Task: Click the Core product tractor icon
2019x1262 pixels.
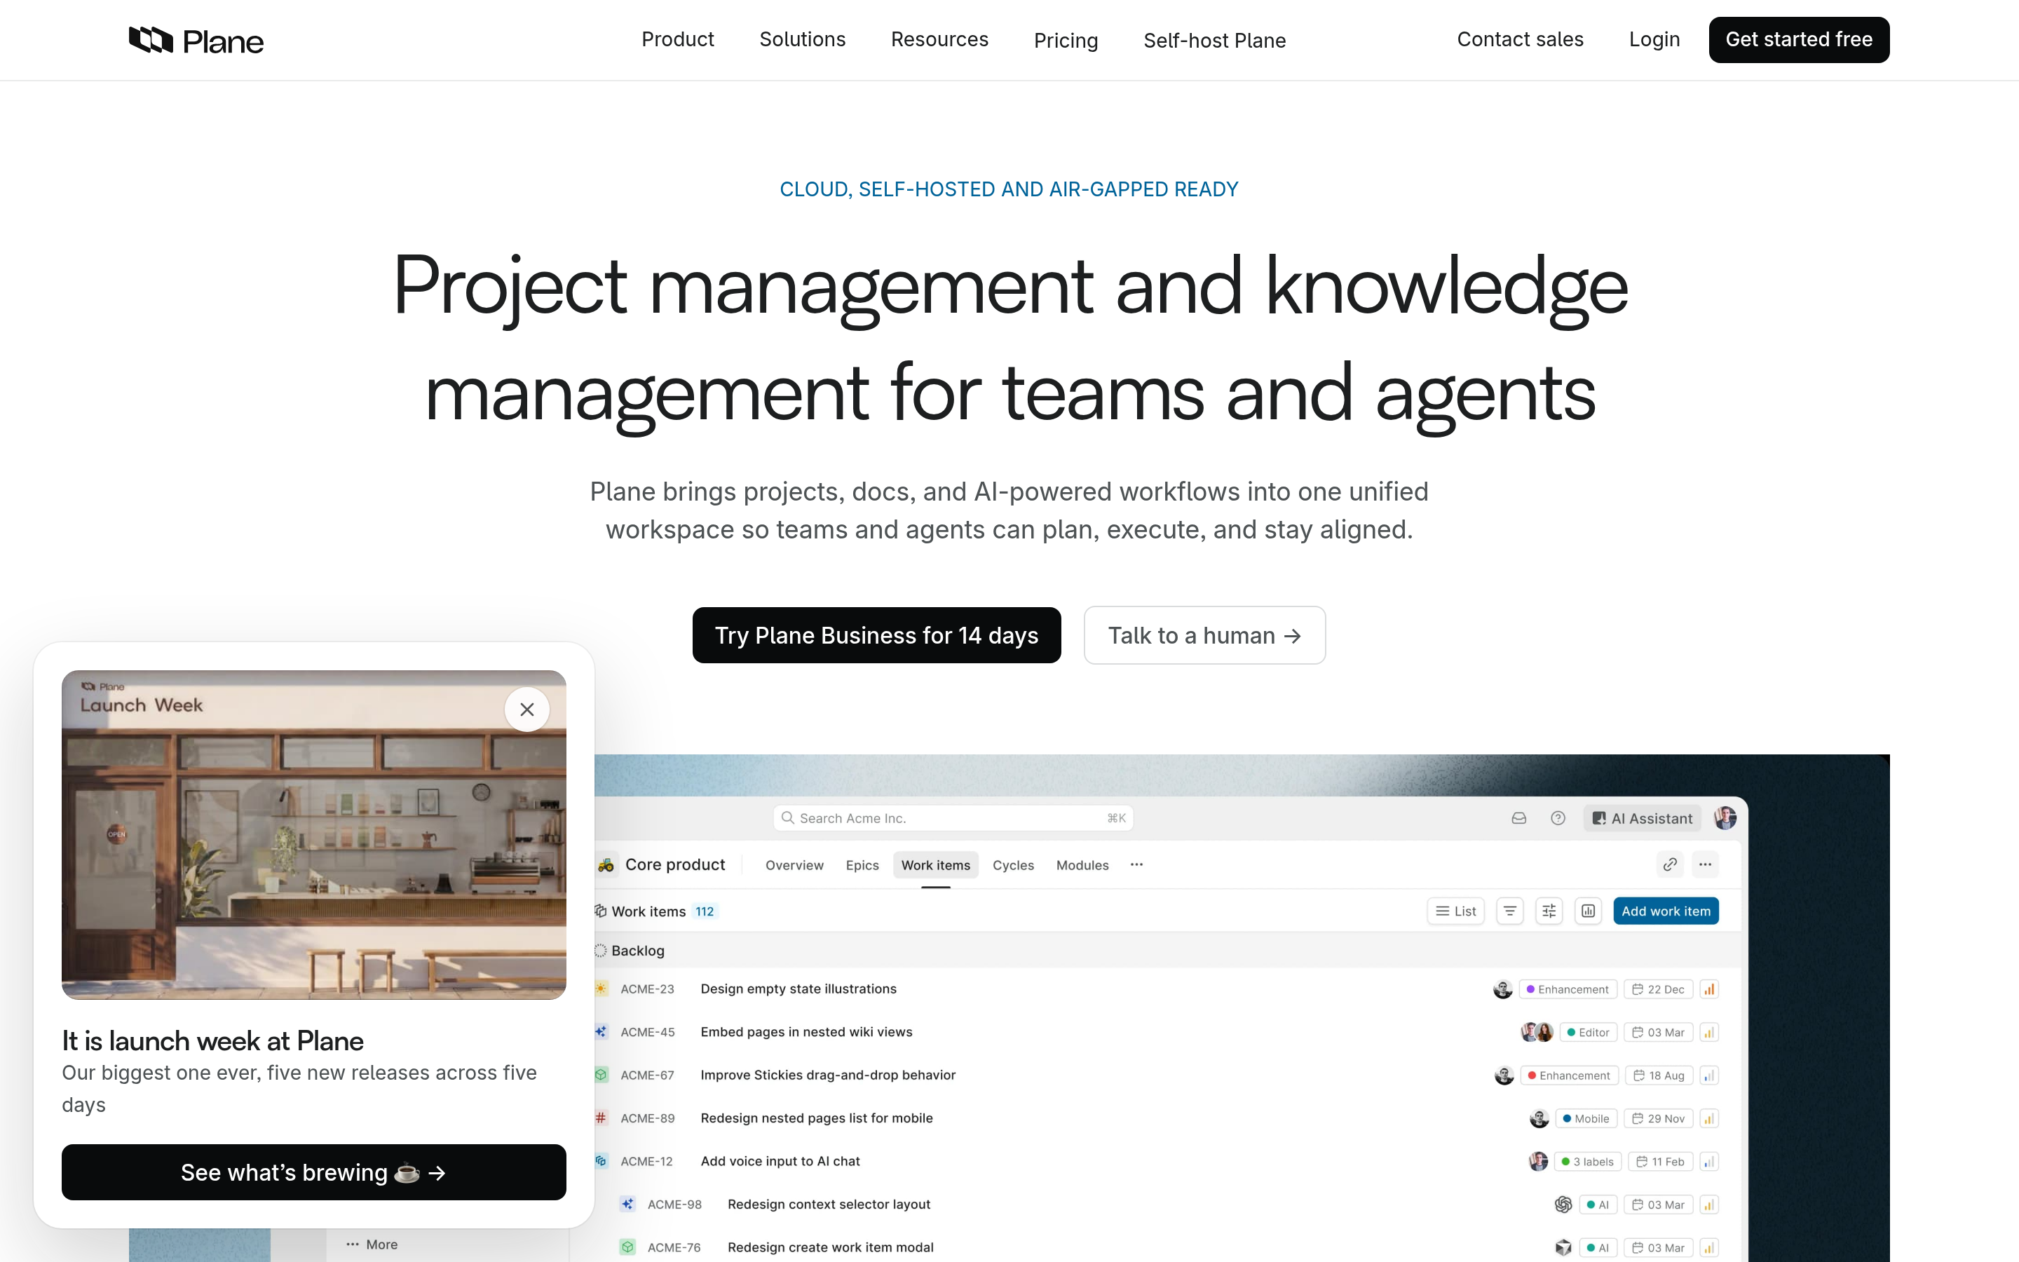Action: pos(606,864)
